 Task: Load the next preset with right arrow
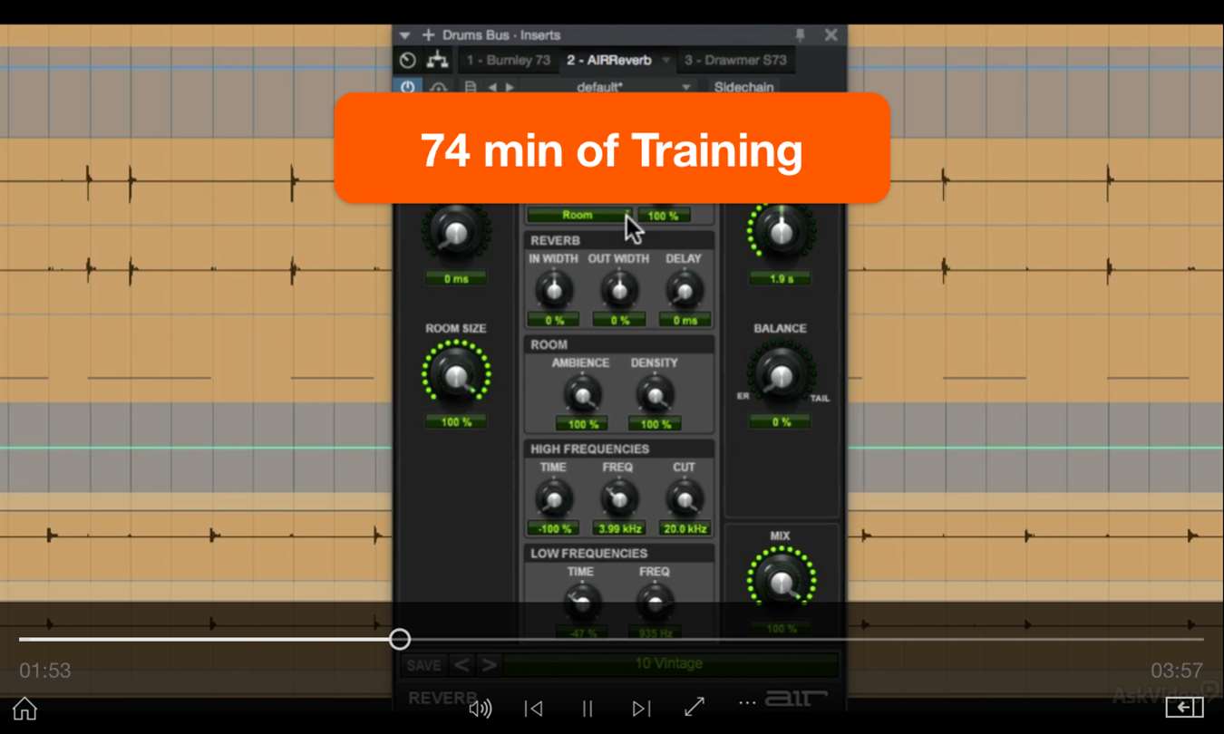tap(510, 88)
